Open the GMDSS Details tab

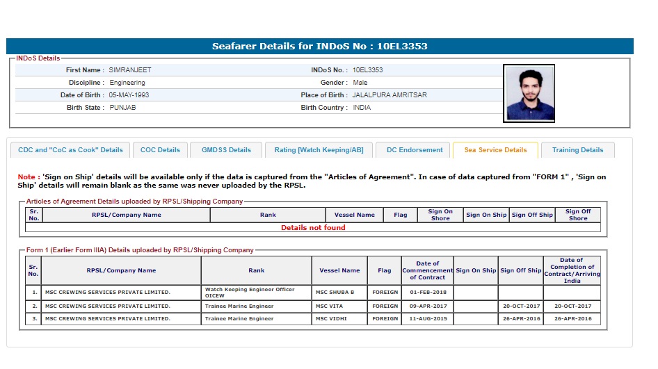pyautogui.click(x=226, y=150)
